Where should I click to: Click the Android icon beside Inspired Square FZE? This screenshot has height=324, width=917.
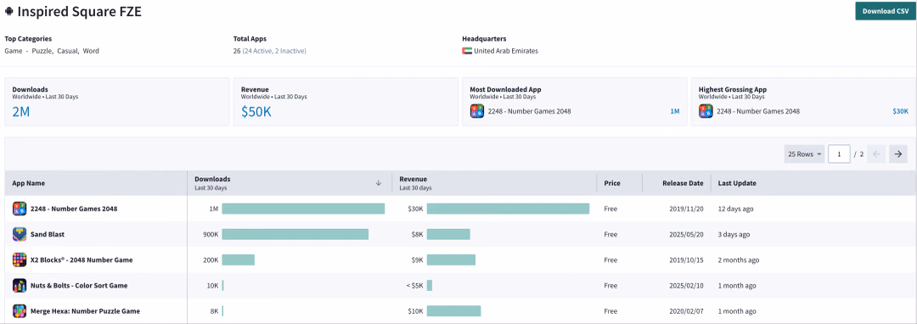pos(8,11)
